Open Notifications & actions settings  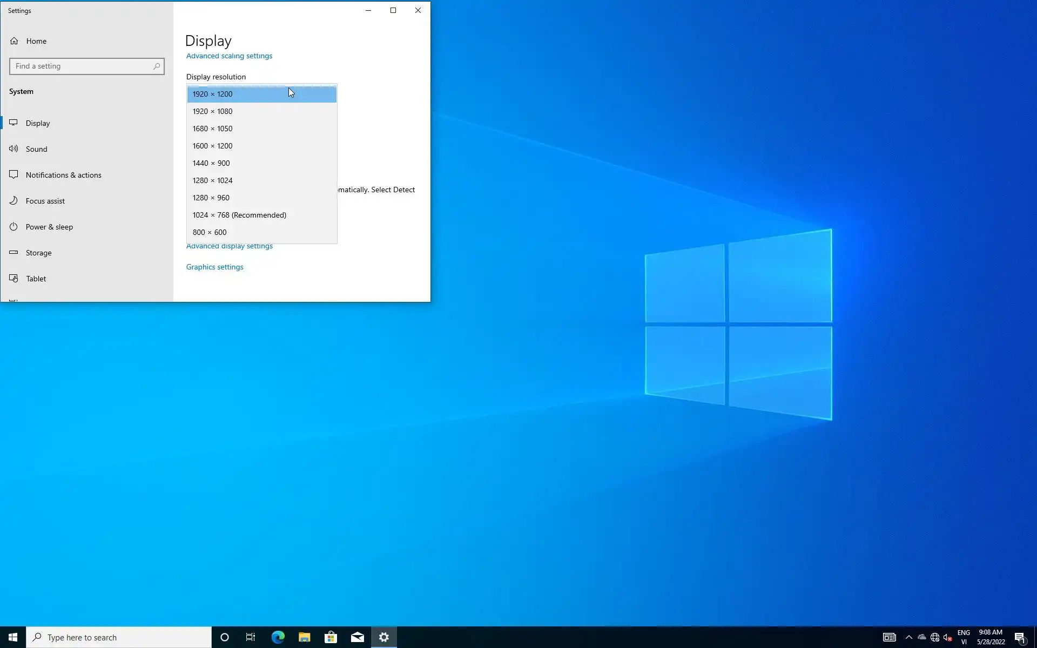coord(63,175)
